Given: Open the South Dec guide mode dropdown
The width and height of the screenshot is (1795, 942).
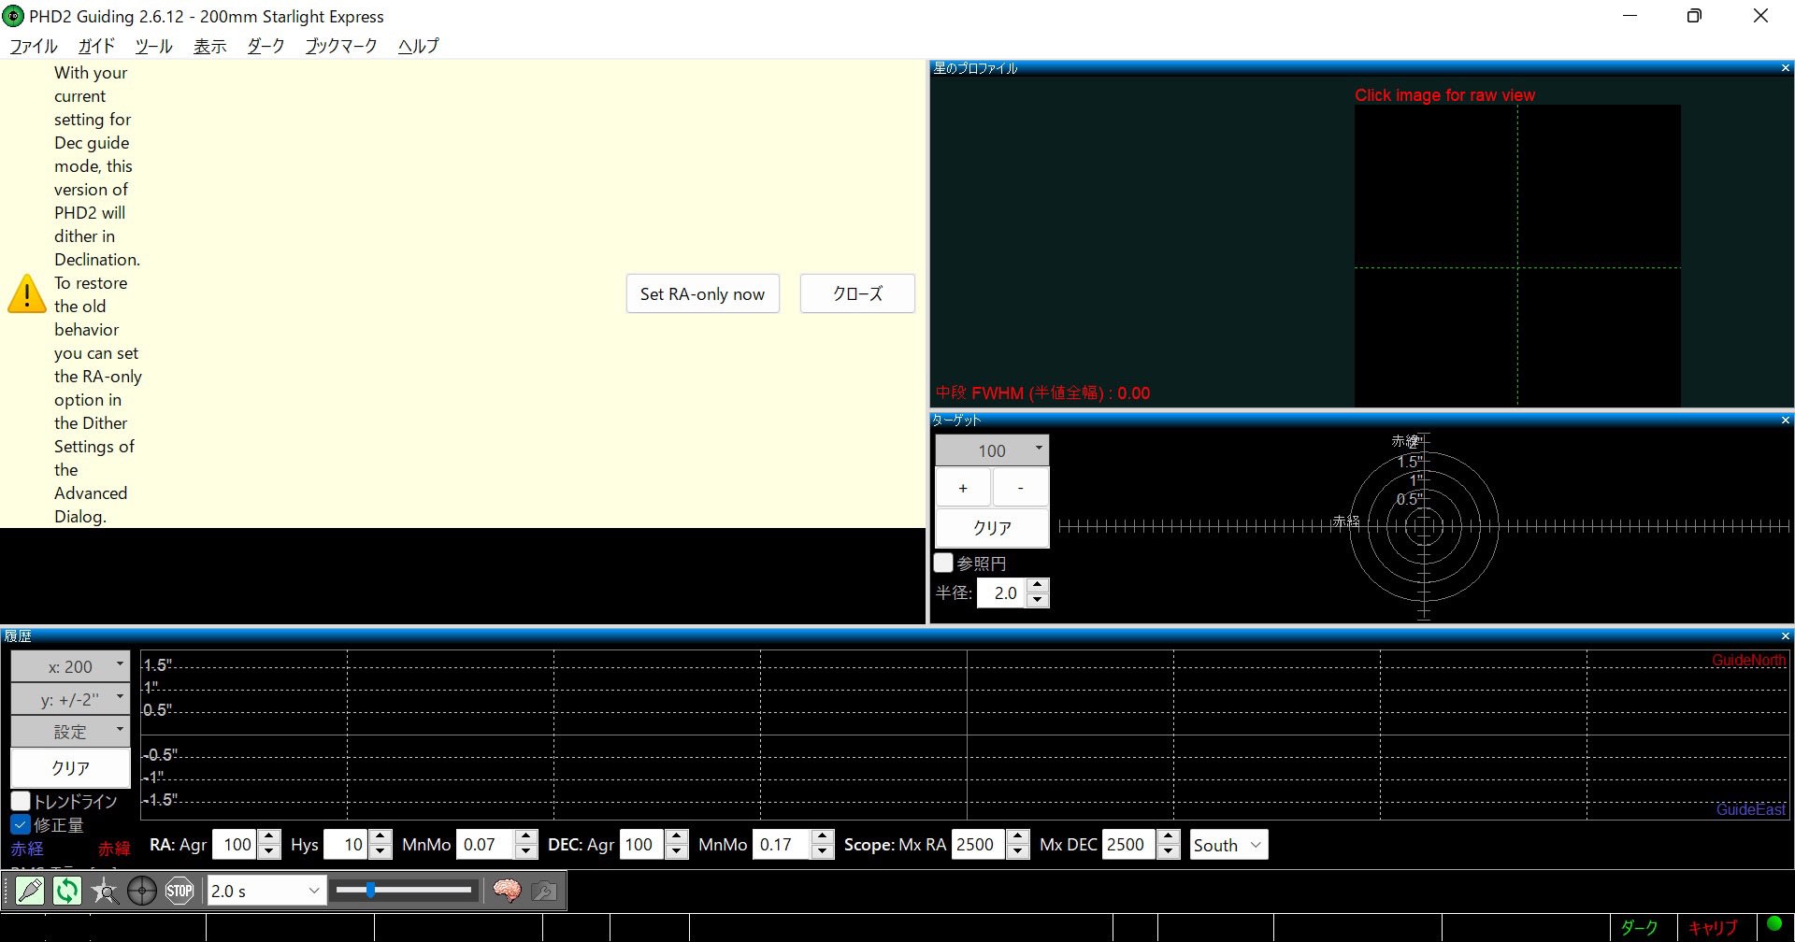Looking at the screenshot, I should coord(1228,845).
